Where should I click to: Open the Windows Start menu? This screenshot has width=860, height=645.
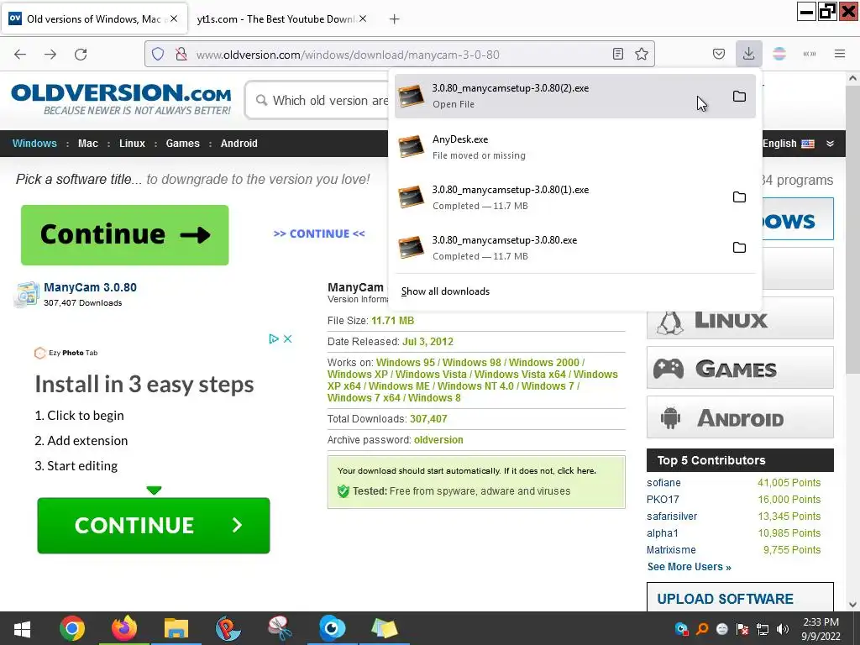click(x=22, y=628)
